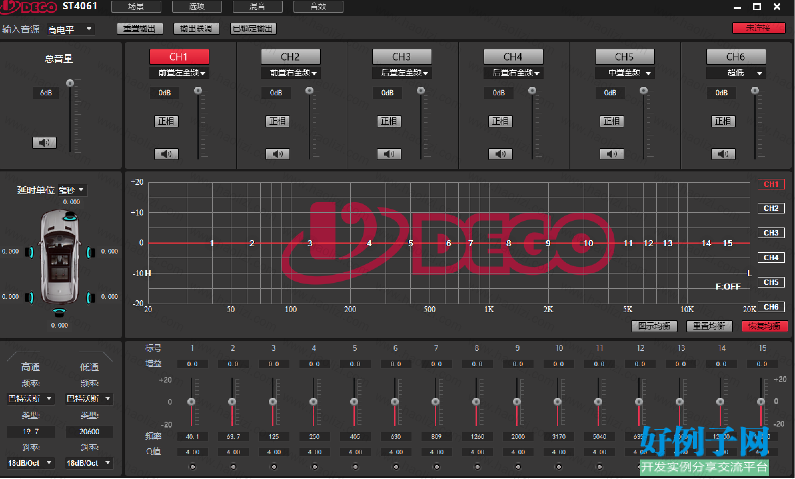Mute CH5 with its speaker icon
The height and width of the screenshot is (479, 795).
(612, 154)
